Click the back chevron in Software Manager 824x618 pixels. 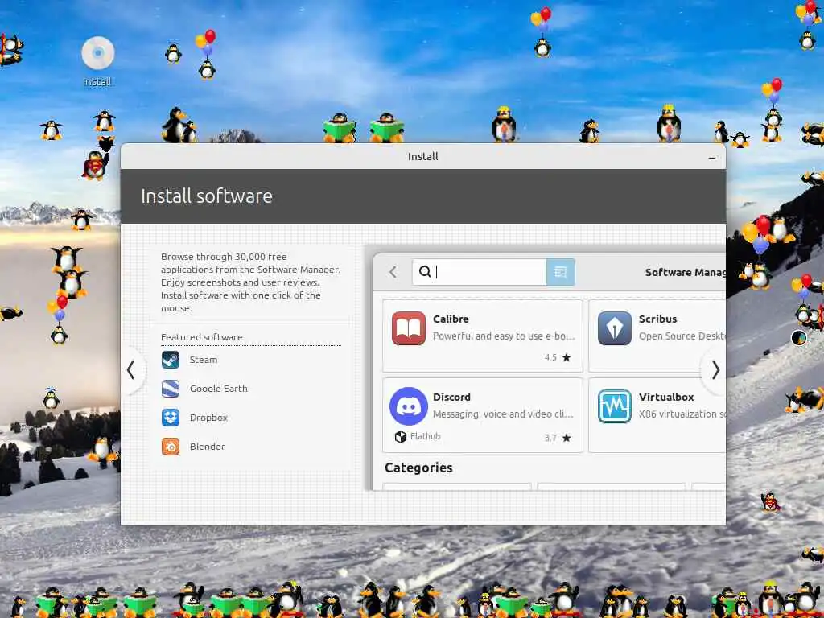pyautogui.click(x=393, y=272)
